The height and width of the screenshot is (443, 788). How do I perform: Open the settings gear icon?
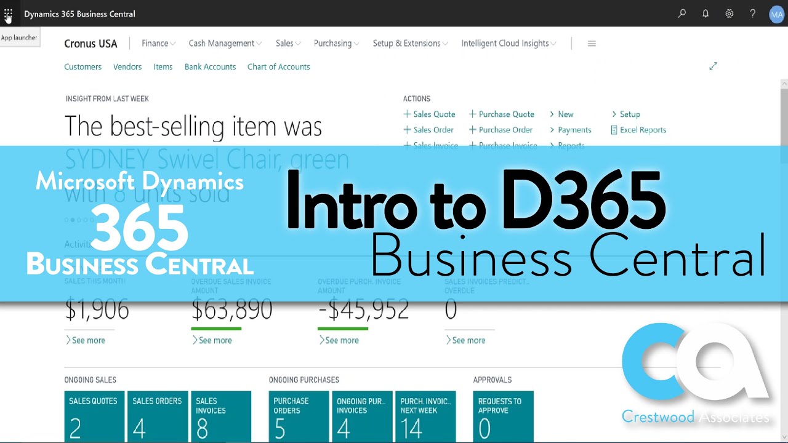729,14
